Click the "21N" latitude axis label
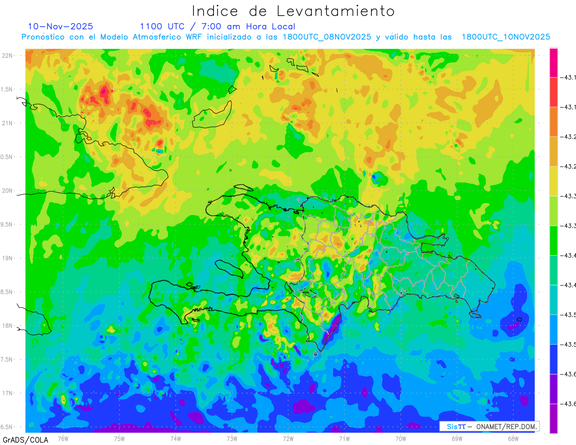 tap(7, 123)
